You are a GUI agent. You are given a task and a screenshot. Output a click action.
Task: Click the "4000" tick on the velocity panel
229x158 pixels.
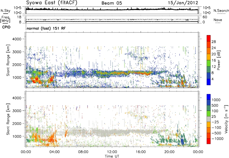click(17, 98)
